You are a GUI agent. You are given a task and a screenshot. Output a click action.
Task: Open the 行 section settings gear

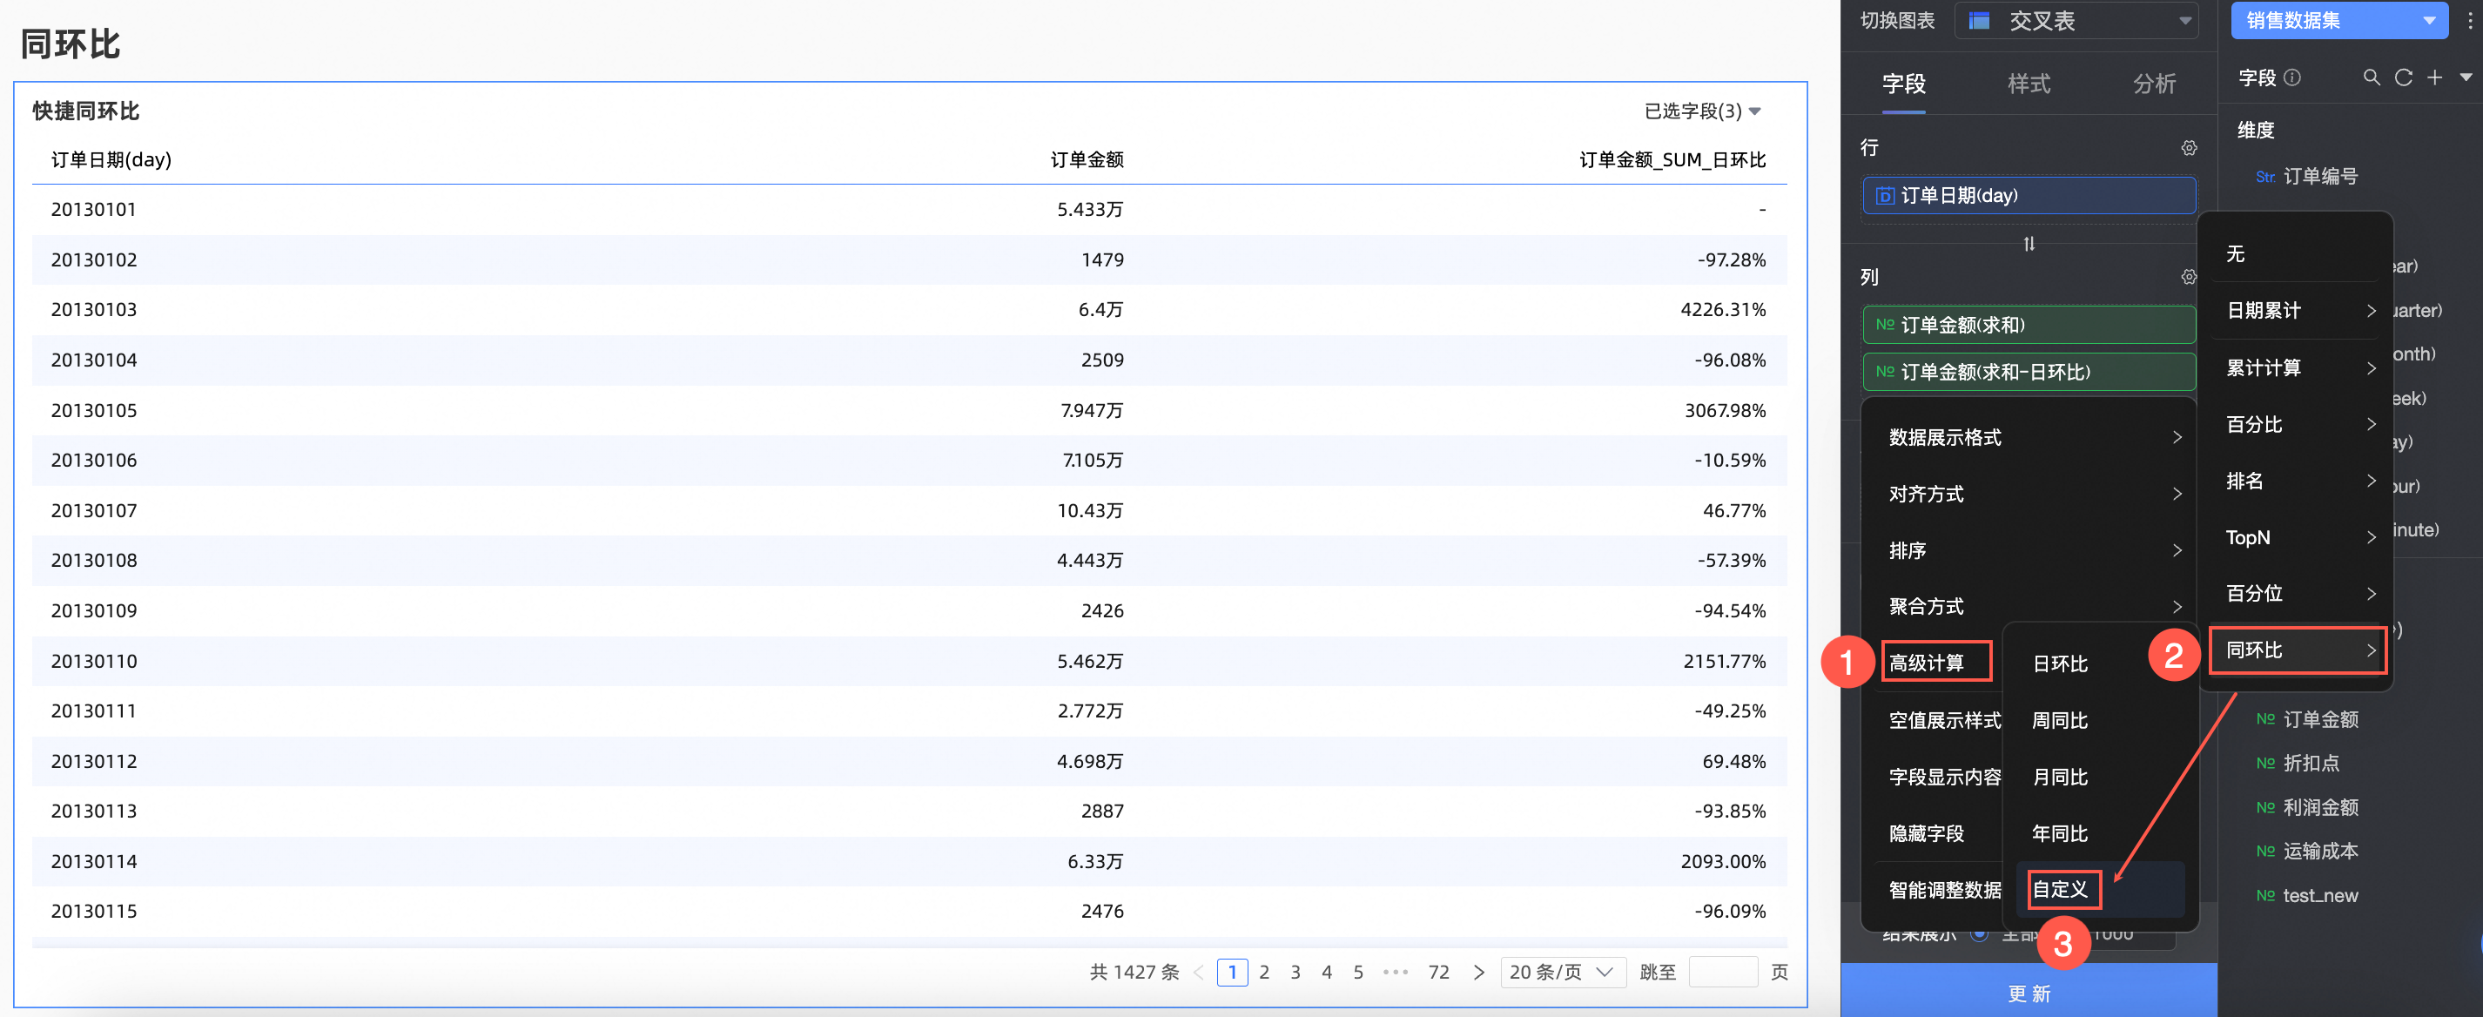(2189, 147)
